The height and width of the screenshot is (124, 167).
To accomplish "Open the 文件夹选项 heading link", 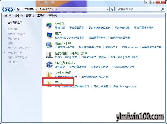I will click(x=63, y=73).
